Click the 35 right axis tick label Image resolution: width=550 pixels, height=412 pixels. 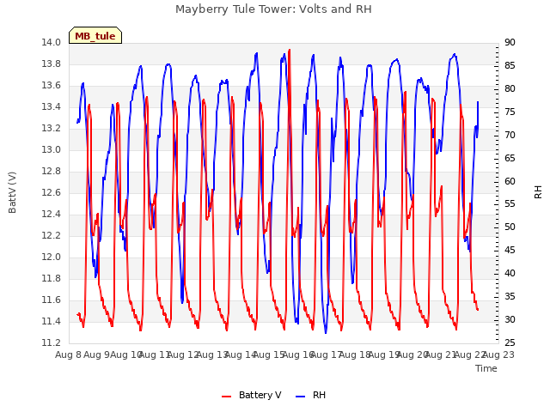[510, 297]
